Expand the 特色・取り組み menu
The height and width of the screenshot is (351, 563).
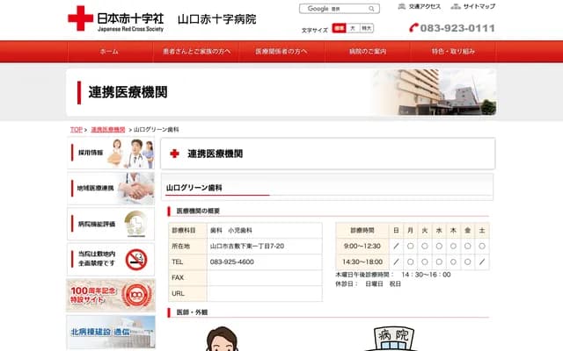(453, 52)
